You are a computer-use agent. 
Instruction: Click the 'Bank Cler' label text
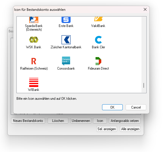click(x=98, y=47)
